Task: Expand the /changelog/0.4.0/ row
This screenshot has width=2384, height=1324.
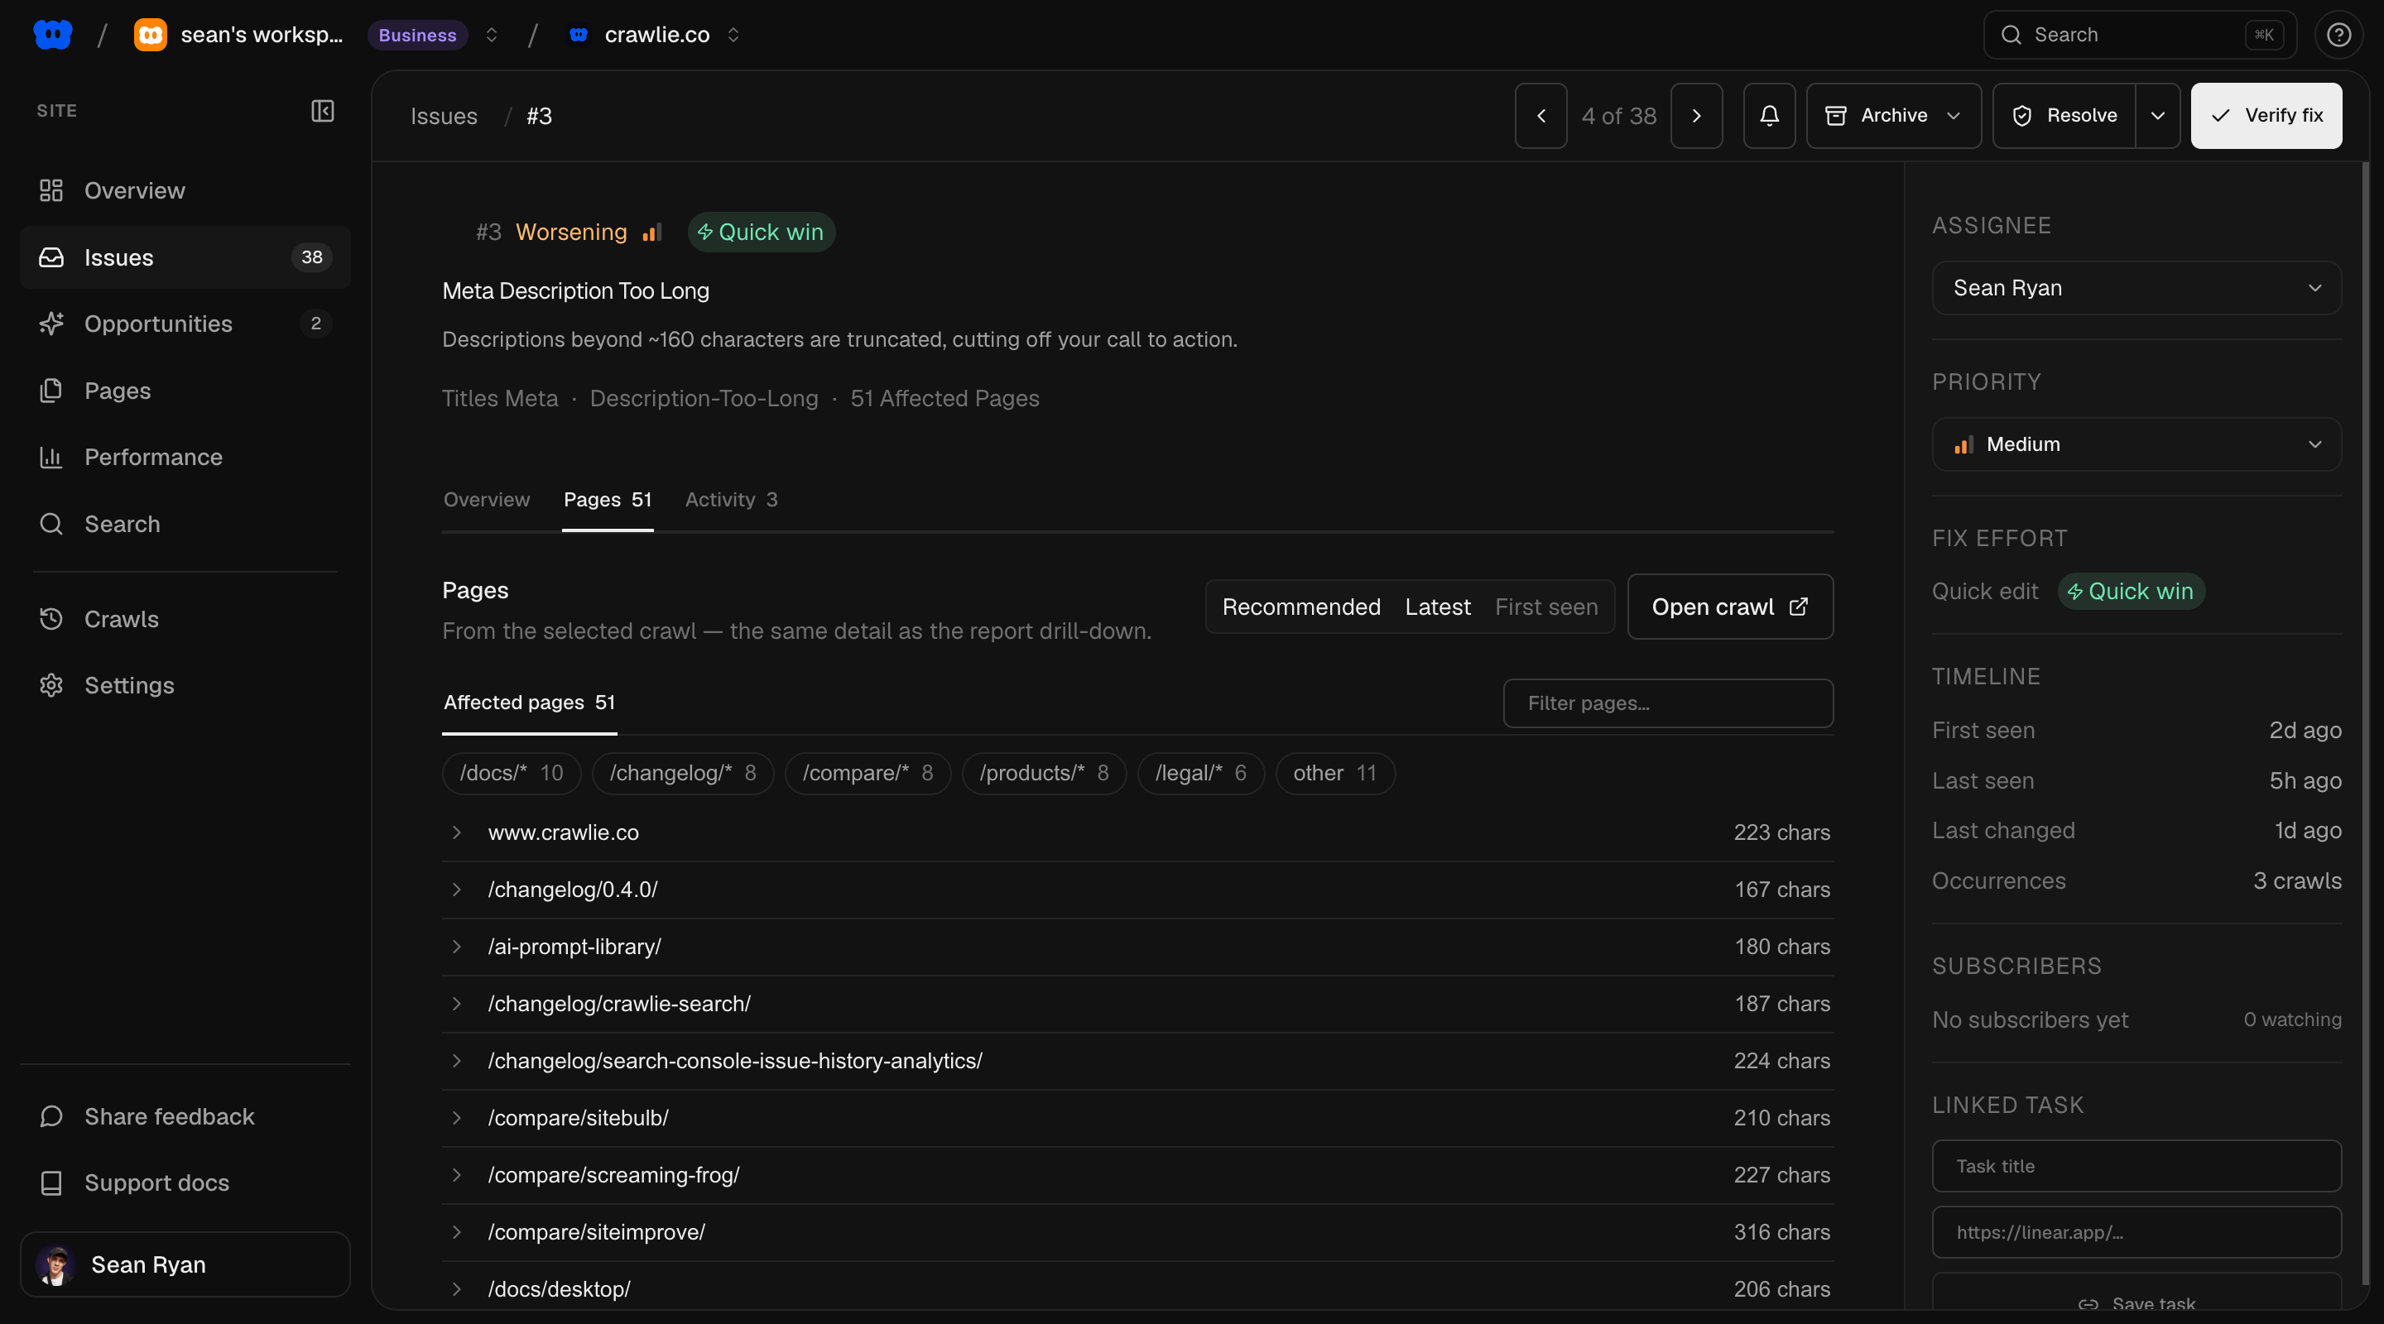Action: tap(456, 890)
